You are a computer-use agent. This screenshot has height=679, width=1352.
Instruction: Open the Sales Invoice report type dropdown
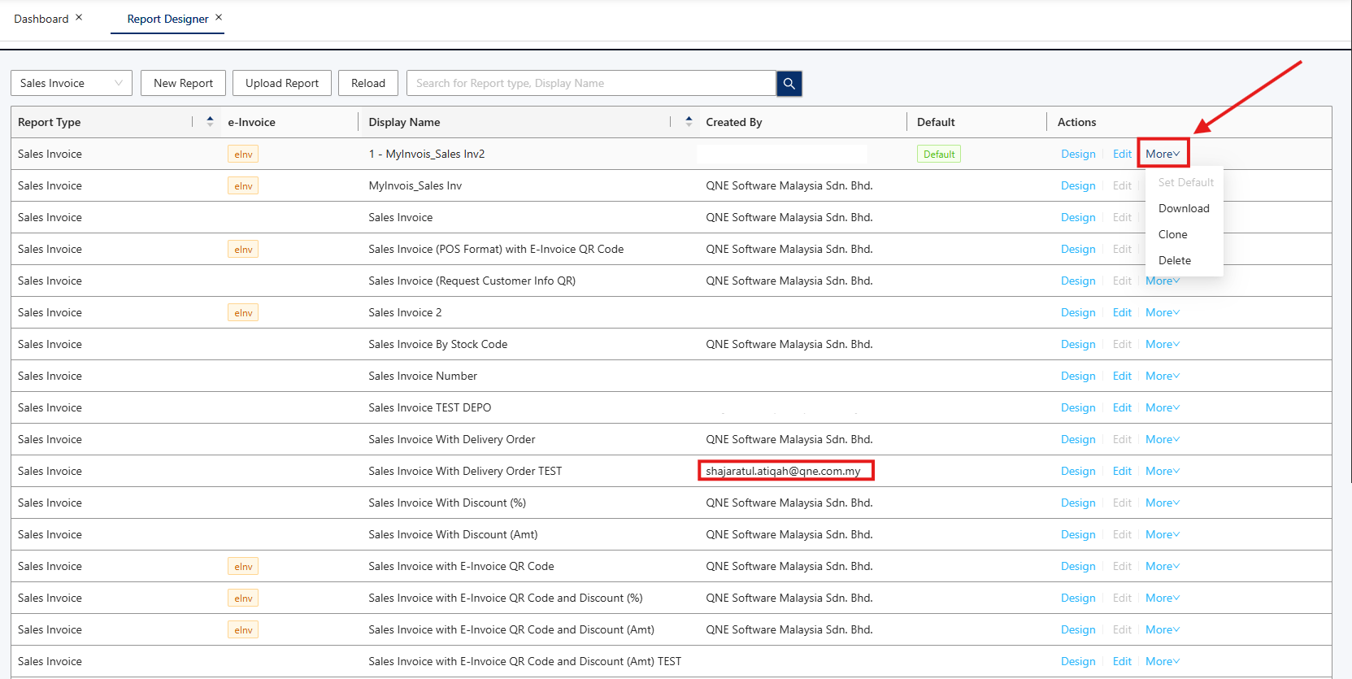71,84
